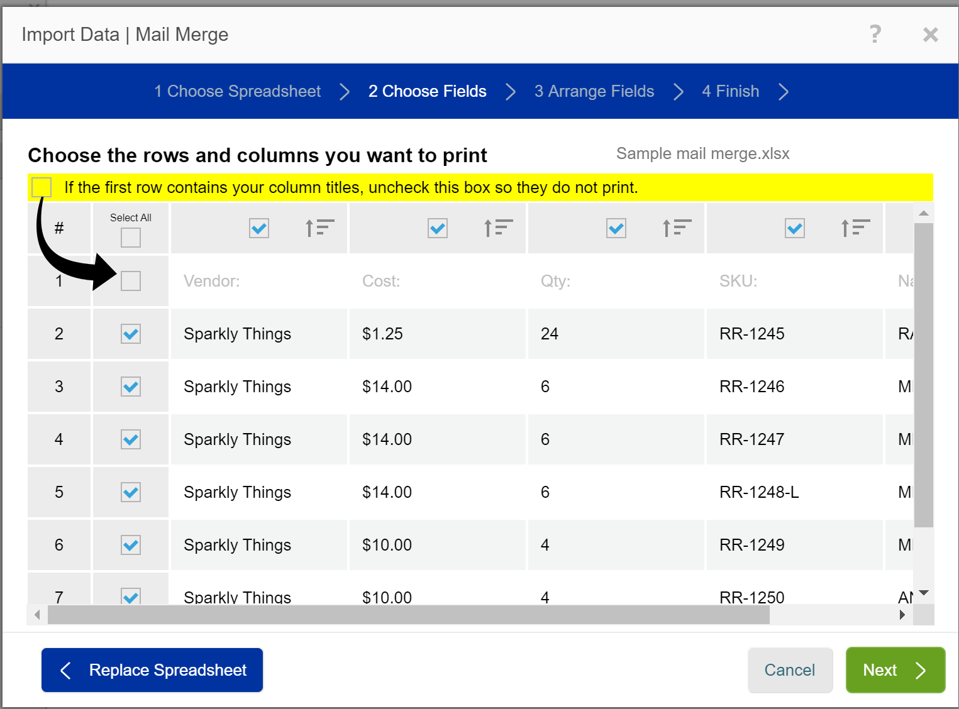Image resolution: width=959 pixels, height=709 pixels.
Task: Close the Import Data dialog
Action: point(930,35)
